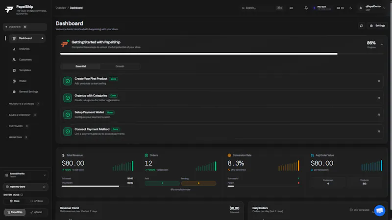Click Create Your First Product checkmark
Image resolution: width=392 pixels, height=220 pixels.
(68, 81)
